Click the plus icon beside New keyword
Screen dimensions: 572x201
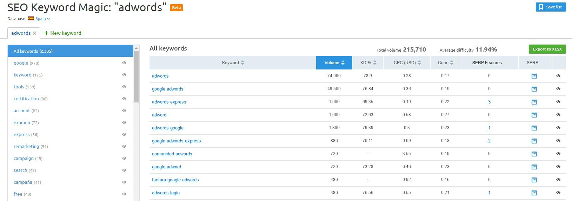46,33
